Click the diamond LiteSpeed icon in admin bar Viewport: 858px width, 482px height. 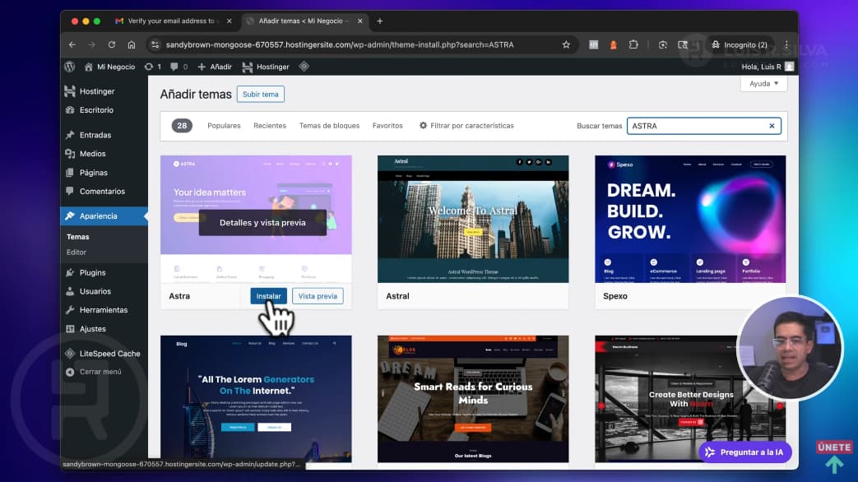[304, 66]
